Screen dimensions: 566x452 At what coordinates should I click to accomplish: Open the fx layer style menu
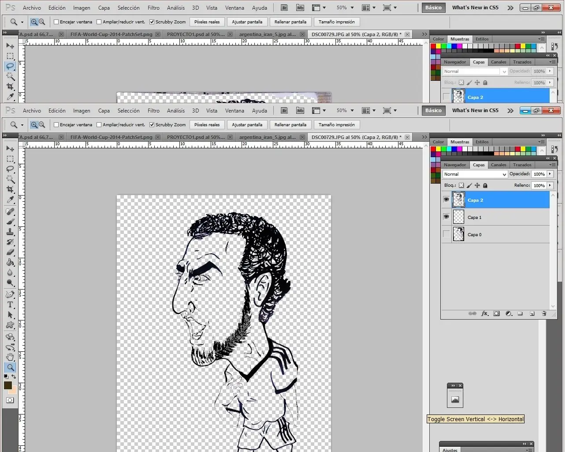484,313
